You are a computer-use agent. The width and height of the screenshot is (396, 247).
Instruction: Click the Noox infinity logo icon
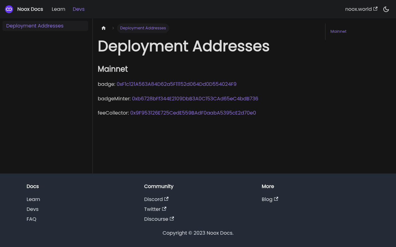(x=9, y=9)
